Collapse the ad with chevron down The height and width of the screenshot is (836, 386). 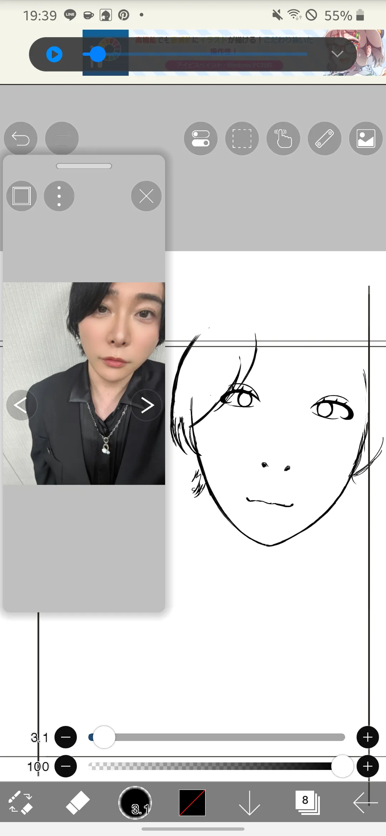click(337, 54)
